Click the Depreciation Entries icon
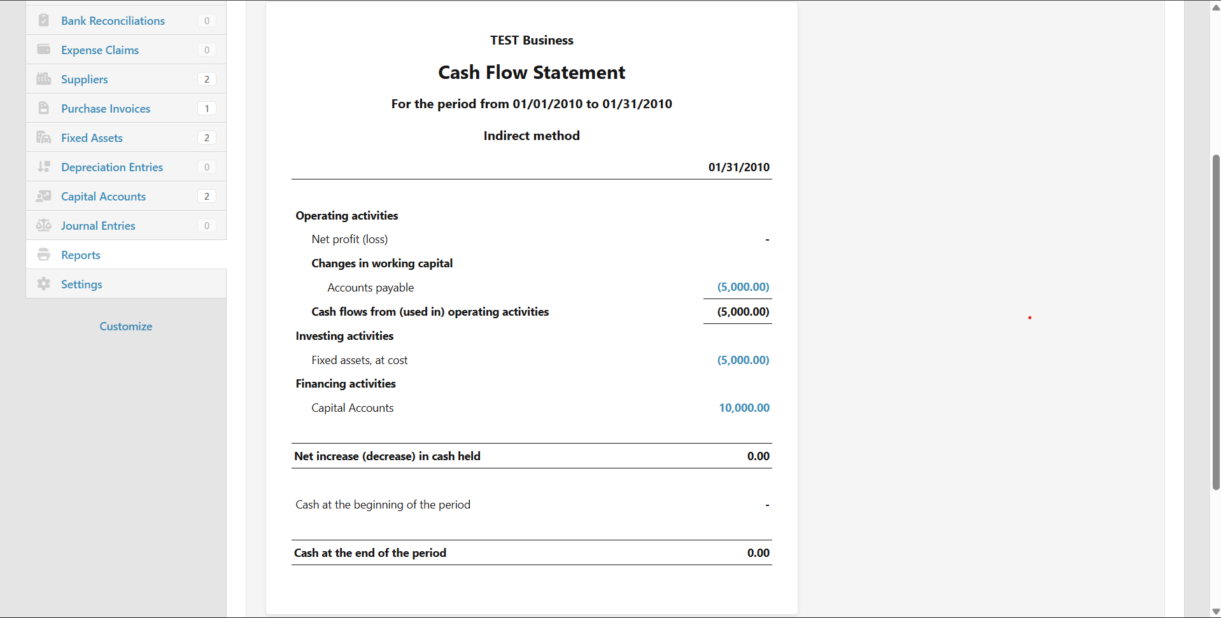 [x=43, y=167]
